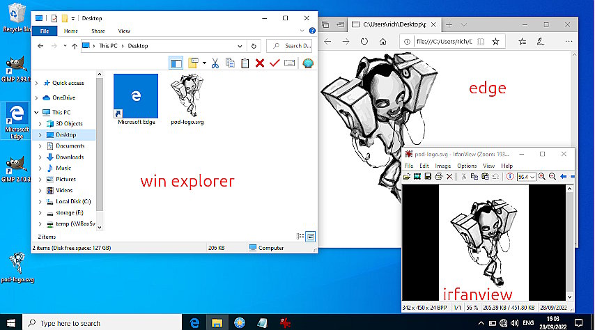
Task: Open IrfanView Options menu
Action: pyautogui.click(x=467, y=166)
